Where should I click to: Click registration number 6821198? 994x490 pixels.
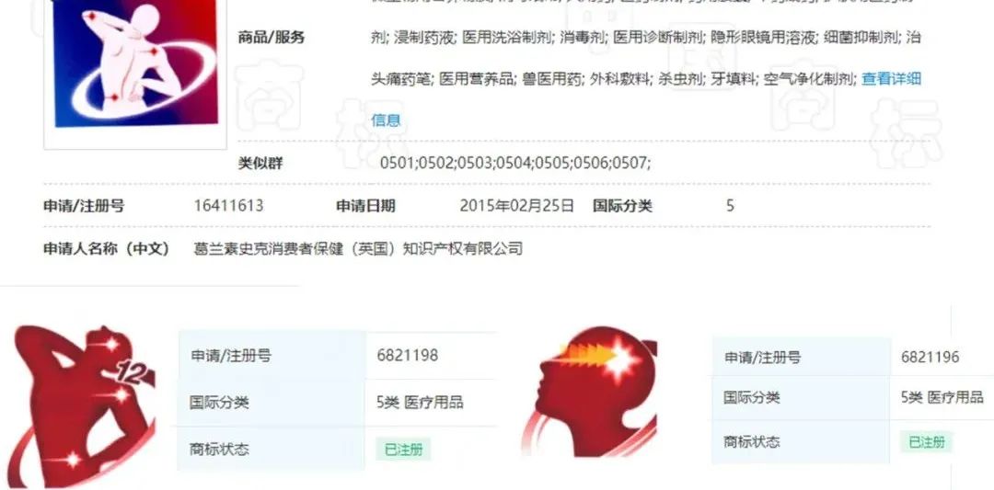tap(407, 355)
